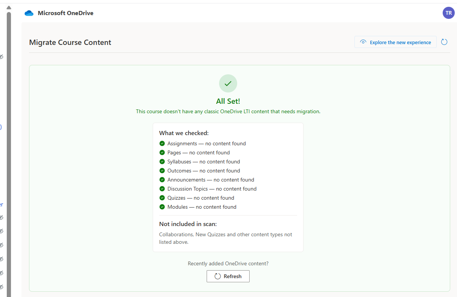Screen dimensions: 457x297
Task: Click the Refresh button below the checklist
Action: [228, 276]
